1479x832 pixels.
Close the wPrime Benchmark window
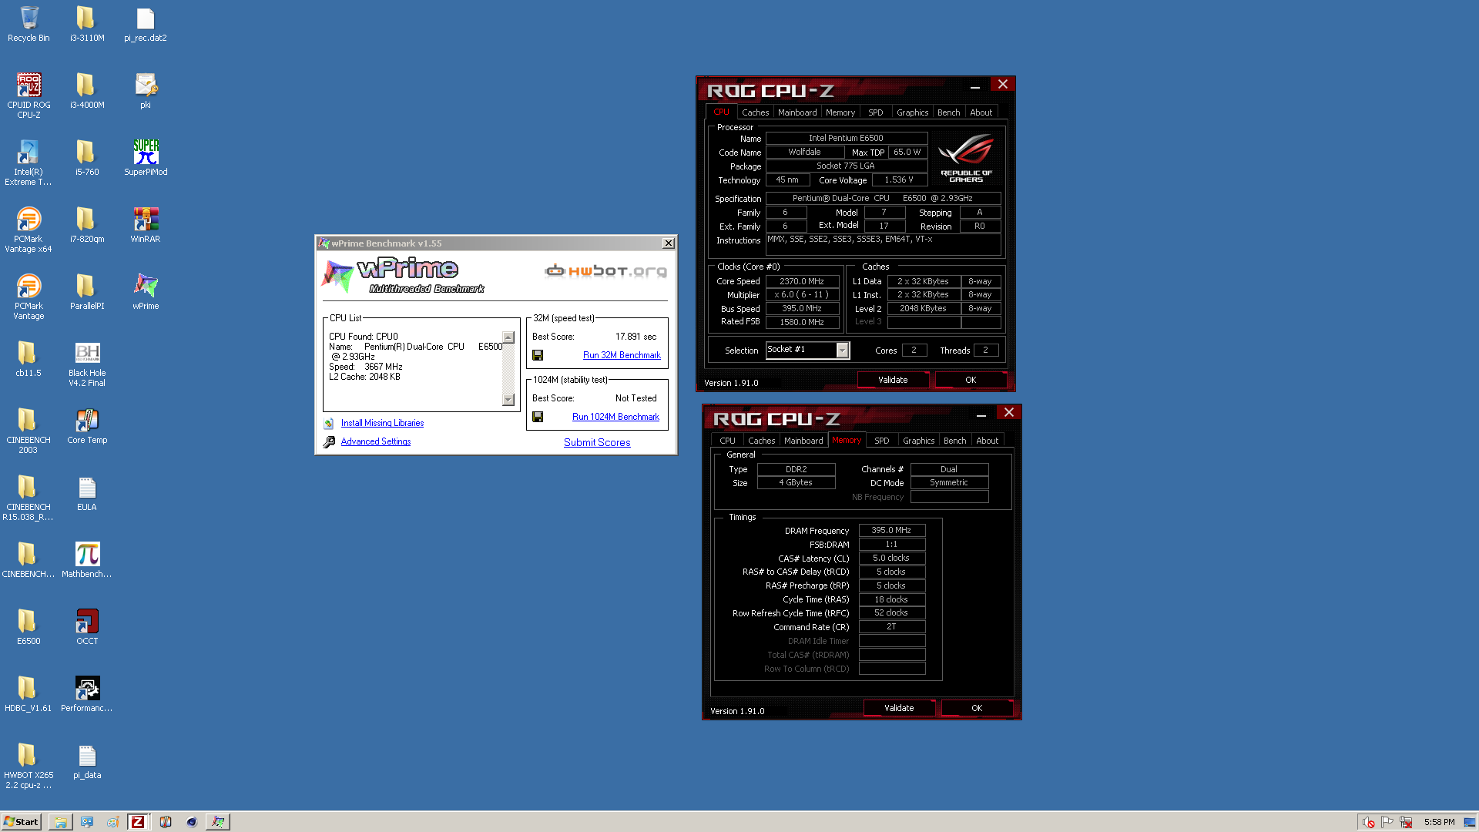[x=668, y=243]
